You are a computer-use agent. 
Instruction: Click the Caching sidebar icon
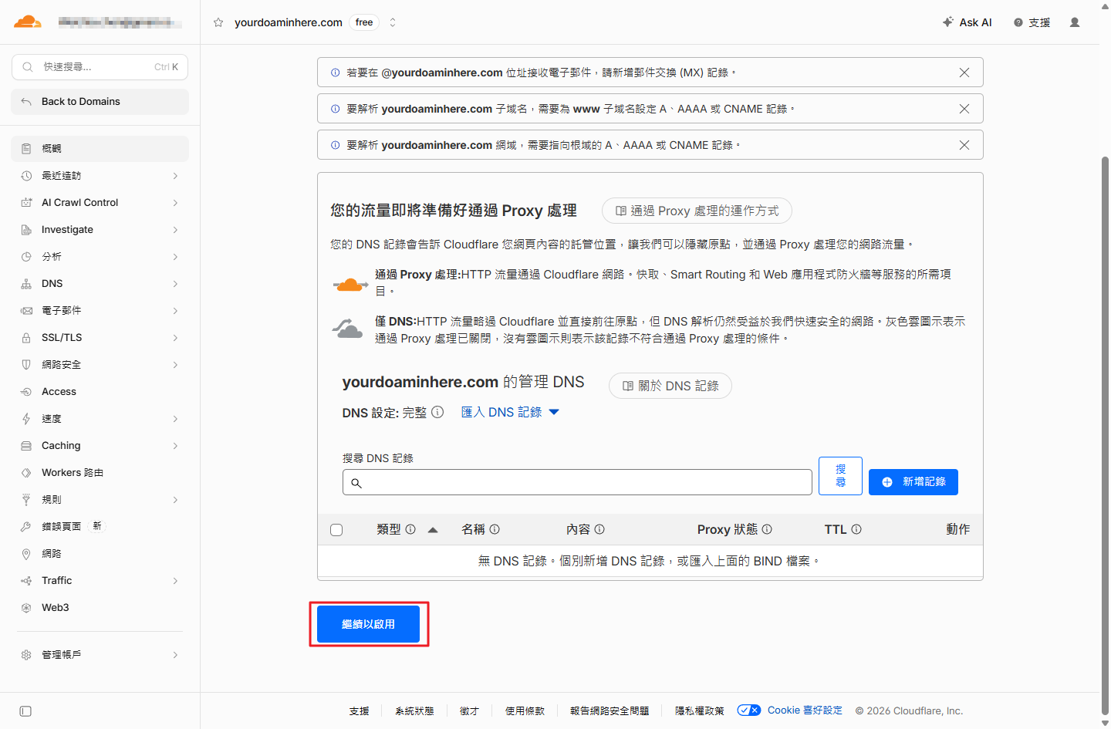pyautogui.click(x=26, y=446)
